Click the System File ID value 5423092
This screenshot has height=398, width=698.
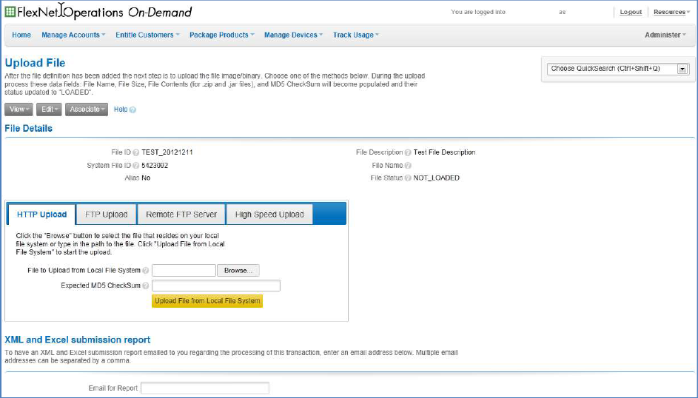(x=155, y=166)
